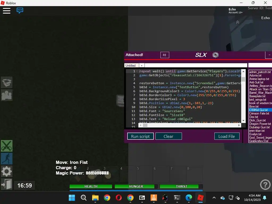Click the HUNGER bar
This screenshot has width=272, height=204.
coord(136,186)
